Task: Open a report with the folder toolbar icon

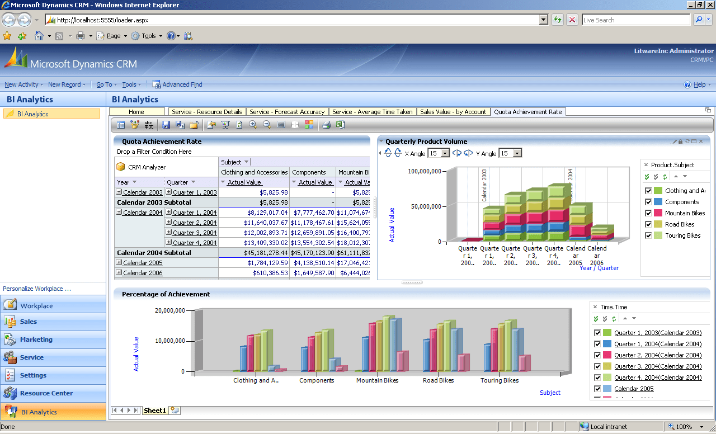Action: tap(194, 124)
